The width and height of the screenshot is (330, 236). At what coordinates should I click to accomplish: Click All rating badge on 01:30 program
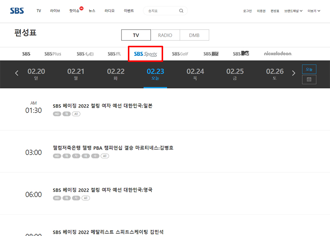click(x=76, y=114)
